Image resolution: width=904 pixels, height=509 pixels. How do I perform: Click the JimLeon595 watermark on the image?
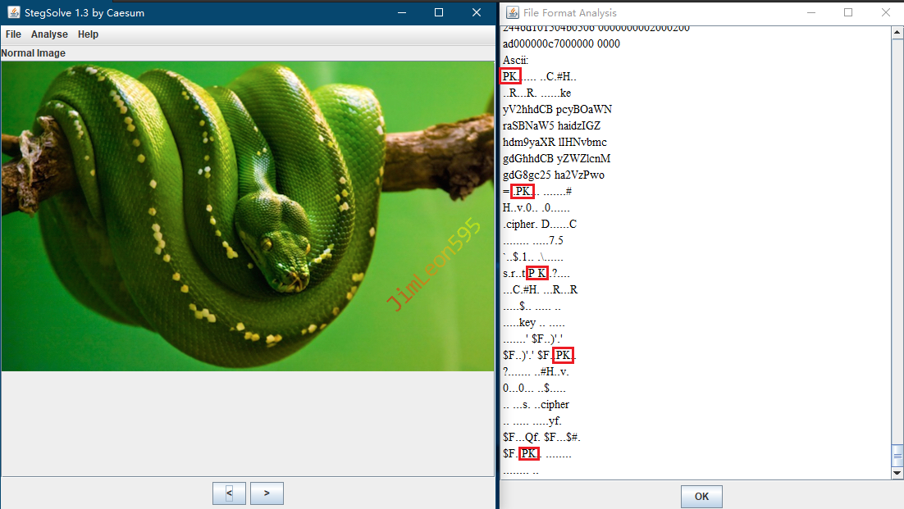coord(433,264)
